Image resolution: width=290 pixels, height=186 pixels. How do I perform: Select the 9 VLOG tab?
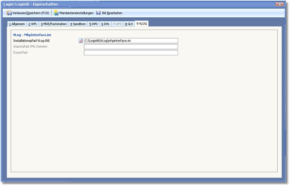pos(142,24)
